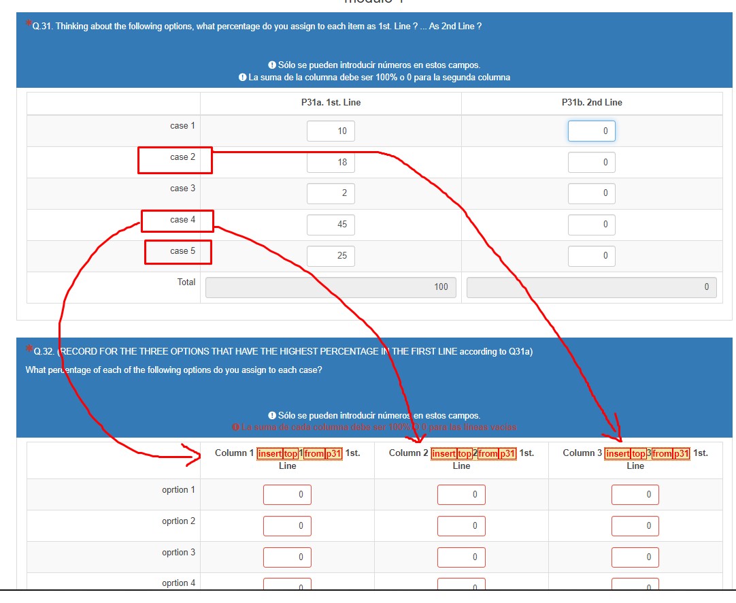
Task: Select the case 3 2nd Line input box
Action: point(591,193)
